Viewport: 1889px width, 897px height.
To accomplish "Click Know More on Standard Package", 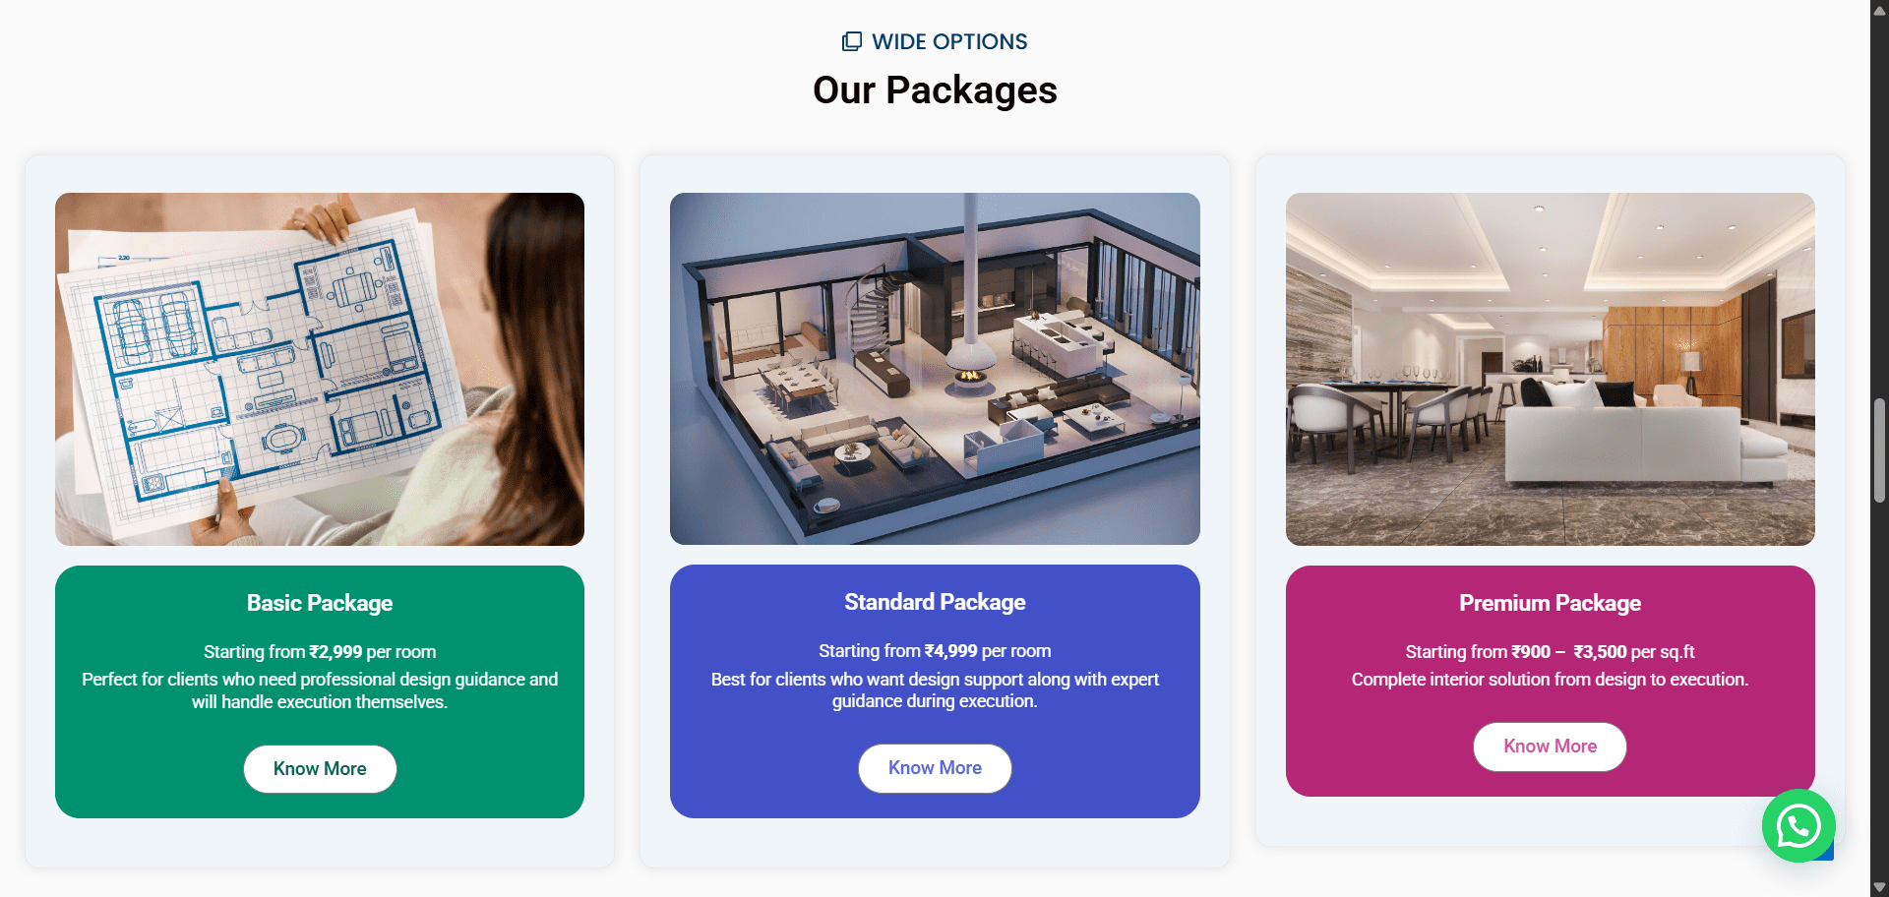I will click(935, 768).
